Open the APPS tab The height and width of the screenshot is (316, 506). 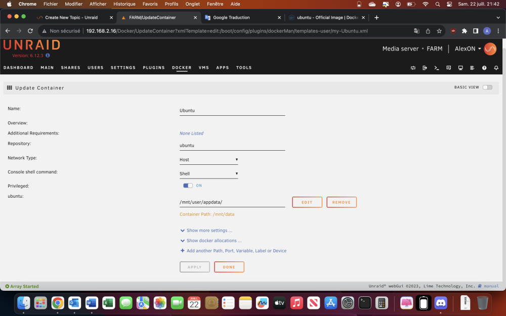[222, 68]
